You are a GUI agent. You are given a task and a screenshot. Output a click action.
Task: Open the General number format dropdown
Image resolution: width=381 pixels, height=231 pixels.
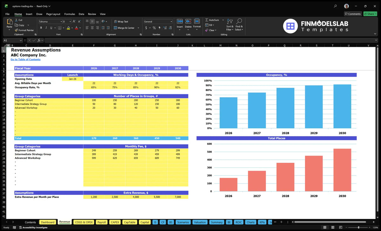tap(171, 22)
